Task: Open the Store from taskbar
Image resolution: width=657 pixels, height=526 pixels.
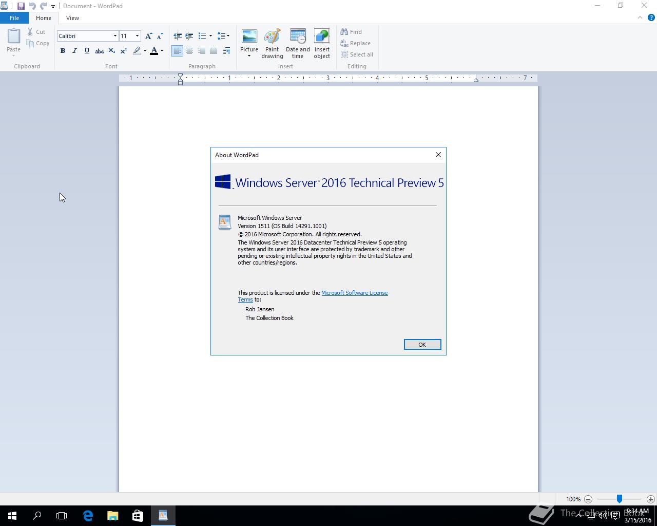Action: (138, 516)
